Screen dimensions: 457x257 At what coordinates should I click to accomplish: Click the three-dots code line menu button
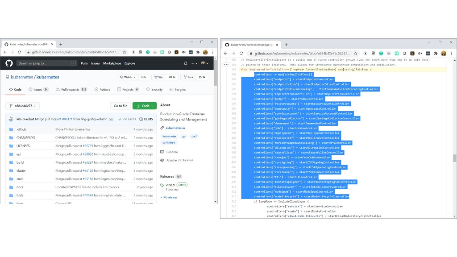(x=226, y=64)
